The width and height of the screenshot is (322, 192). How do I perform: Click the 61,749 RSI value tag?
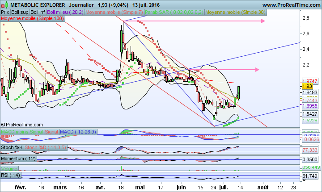pos(310,176)
